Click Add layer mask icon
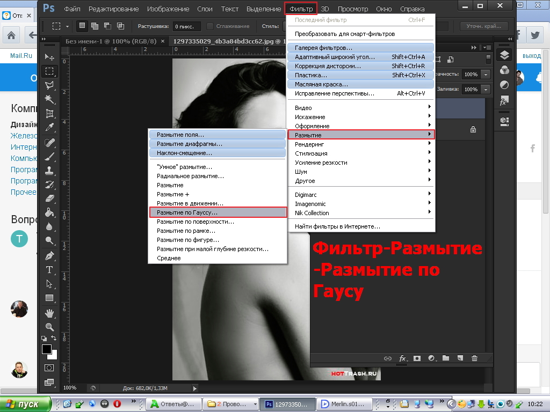Image resolution: width=550 pixels, height=412 pixels. click(x=417, y=358)
